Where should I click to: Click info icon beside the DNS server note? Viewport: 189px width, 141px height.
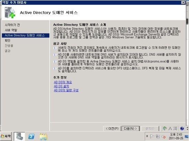click(55, 55)
